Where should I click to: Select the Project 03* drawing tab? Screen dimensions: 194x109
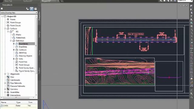click(46, 1)
